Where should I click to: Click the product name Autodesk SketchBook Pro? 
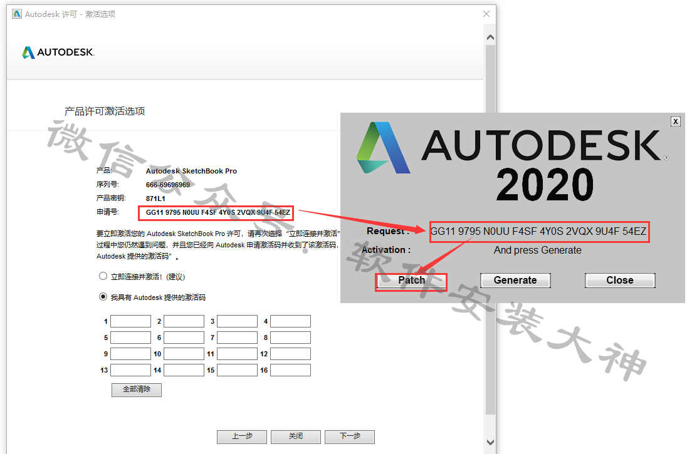pyautogui.click(x=191, y=171)
